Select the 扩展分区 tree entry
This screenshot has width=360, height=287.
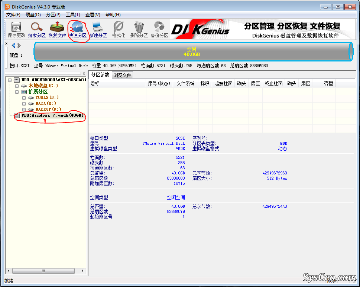38,91
